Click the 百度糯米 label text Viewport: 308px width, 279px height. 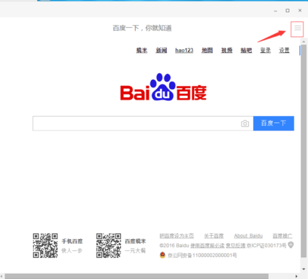[136, 241]
